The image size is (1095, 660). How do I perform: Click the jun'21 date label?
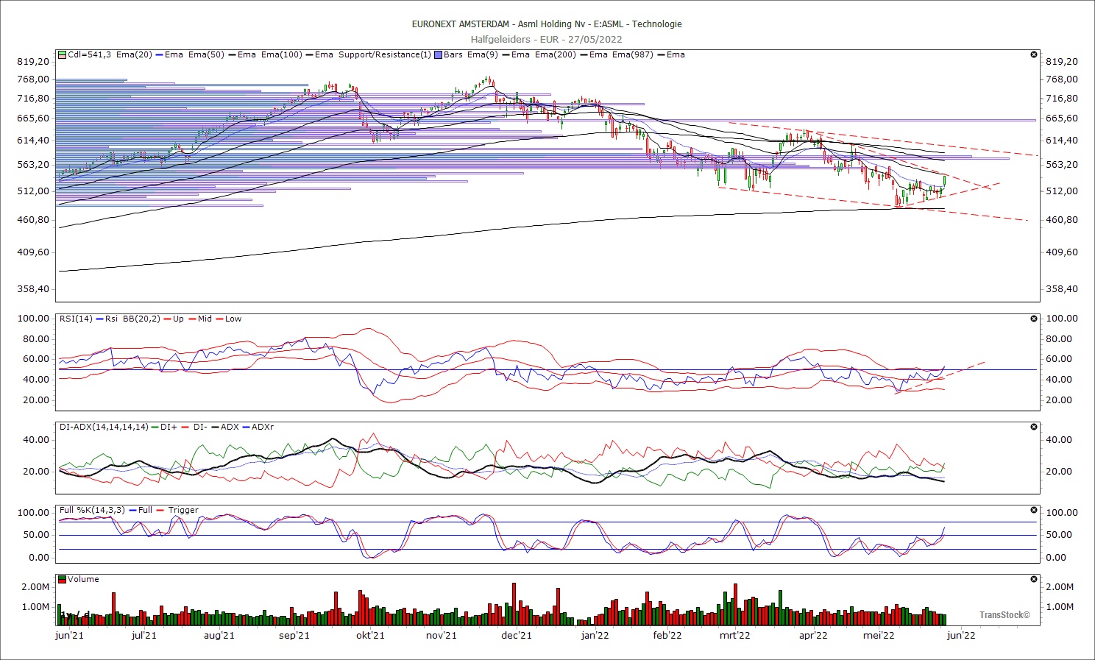[70, 635]
